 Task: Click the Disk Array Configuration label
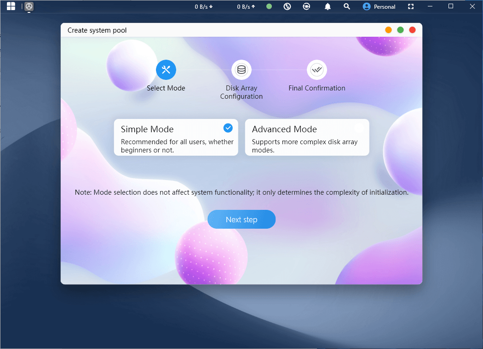point(241,92)
